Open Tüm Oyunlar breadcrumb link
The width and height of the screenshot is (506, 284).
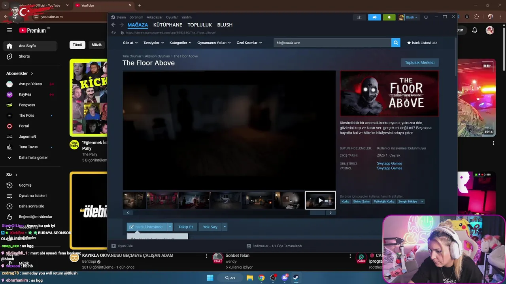132,56
